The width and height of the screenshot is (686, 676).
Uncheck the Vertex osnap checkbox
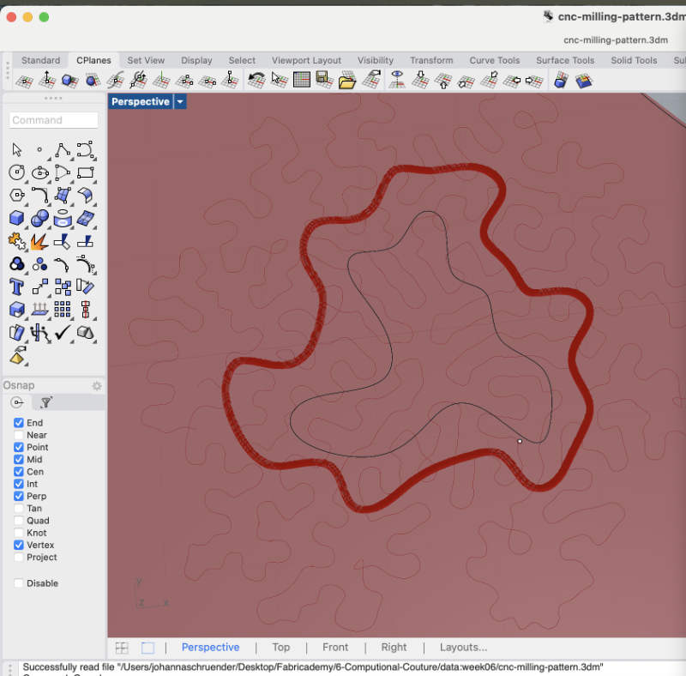click(x=19, y=545)
